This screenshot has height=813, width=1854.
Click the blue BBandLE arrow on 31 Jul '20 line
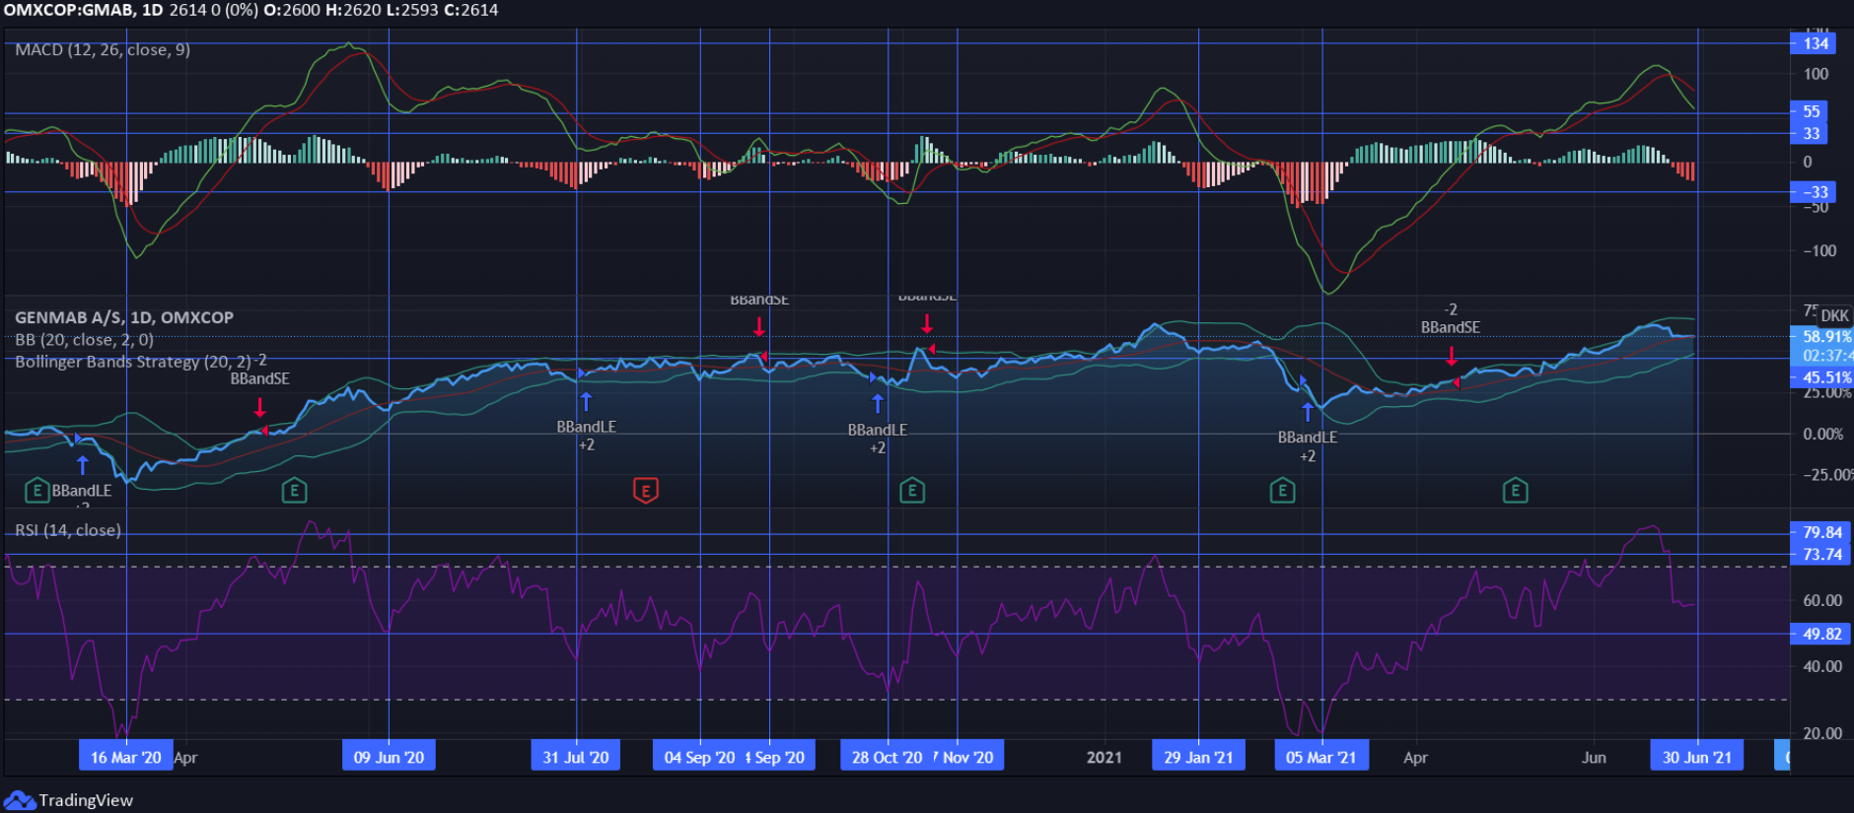click(x=586, y=401)
